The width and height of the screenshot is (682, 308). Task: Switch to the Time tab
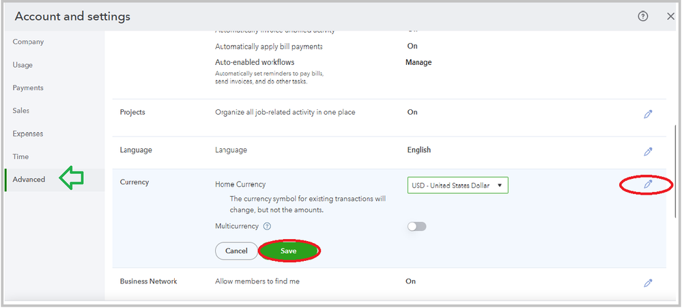(20, 156)
